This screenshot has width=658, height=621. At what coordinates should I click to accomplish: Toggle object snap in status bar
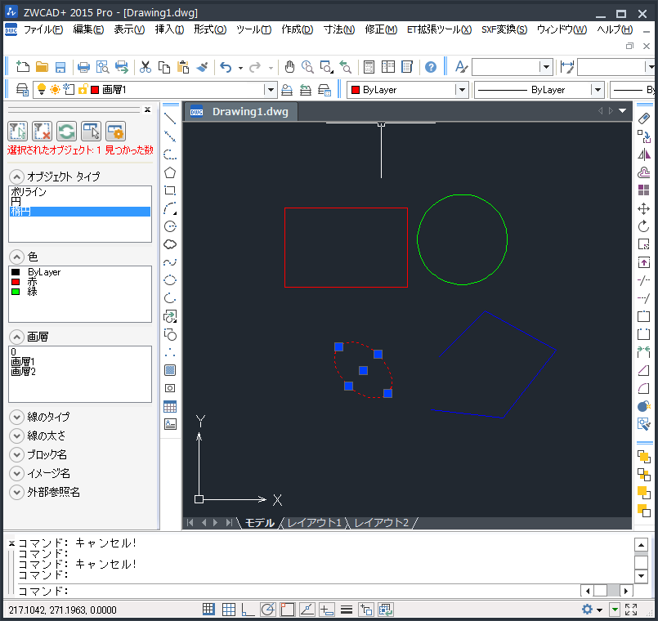288,610
